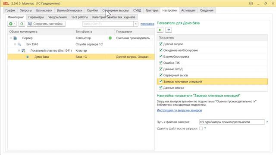This screenshot has width=276, height=155.
Task: Open the Запросы tab
Action: 26,10
